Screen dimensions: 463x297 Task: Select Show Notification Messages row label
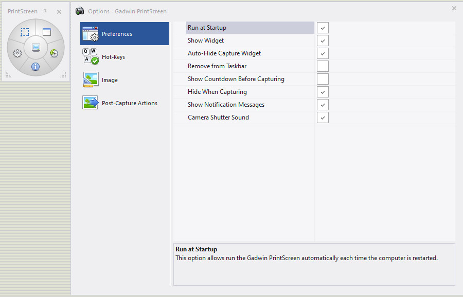click(x=226, y=105)
